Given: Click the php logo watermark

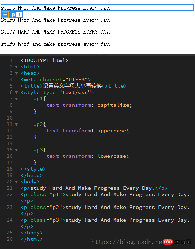Looking at the screenshot, I should (x=168, y=242).
